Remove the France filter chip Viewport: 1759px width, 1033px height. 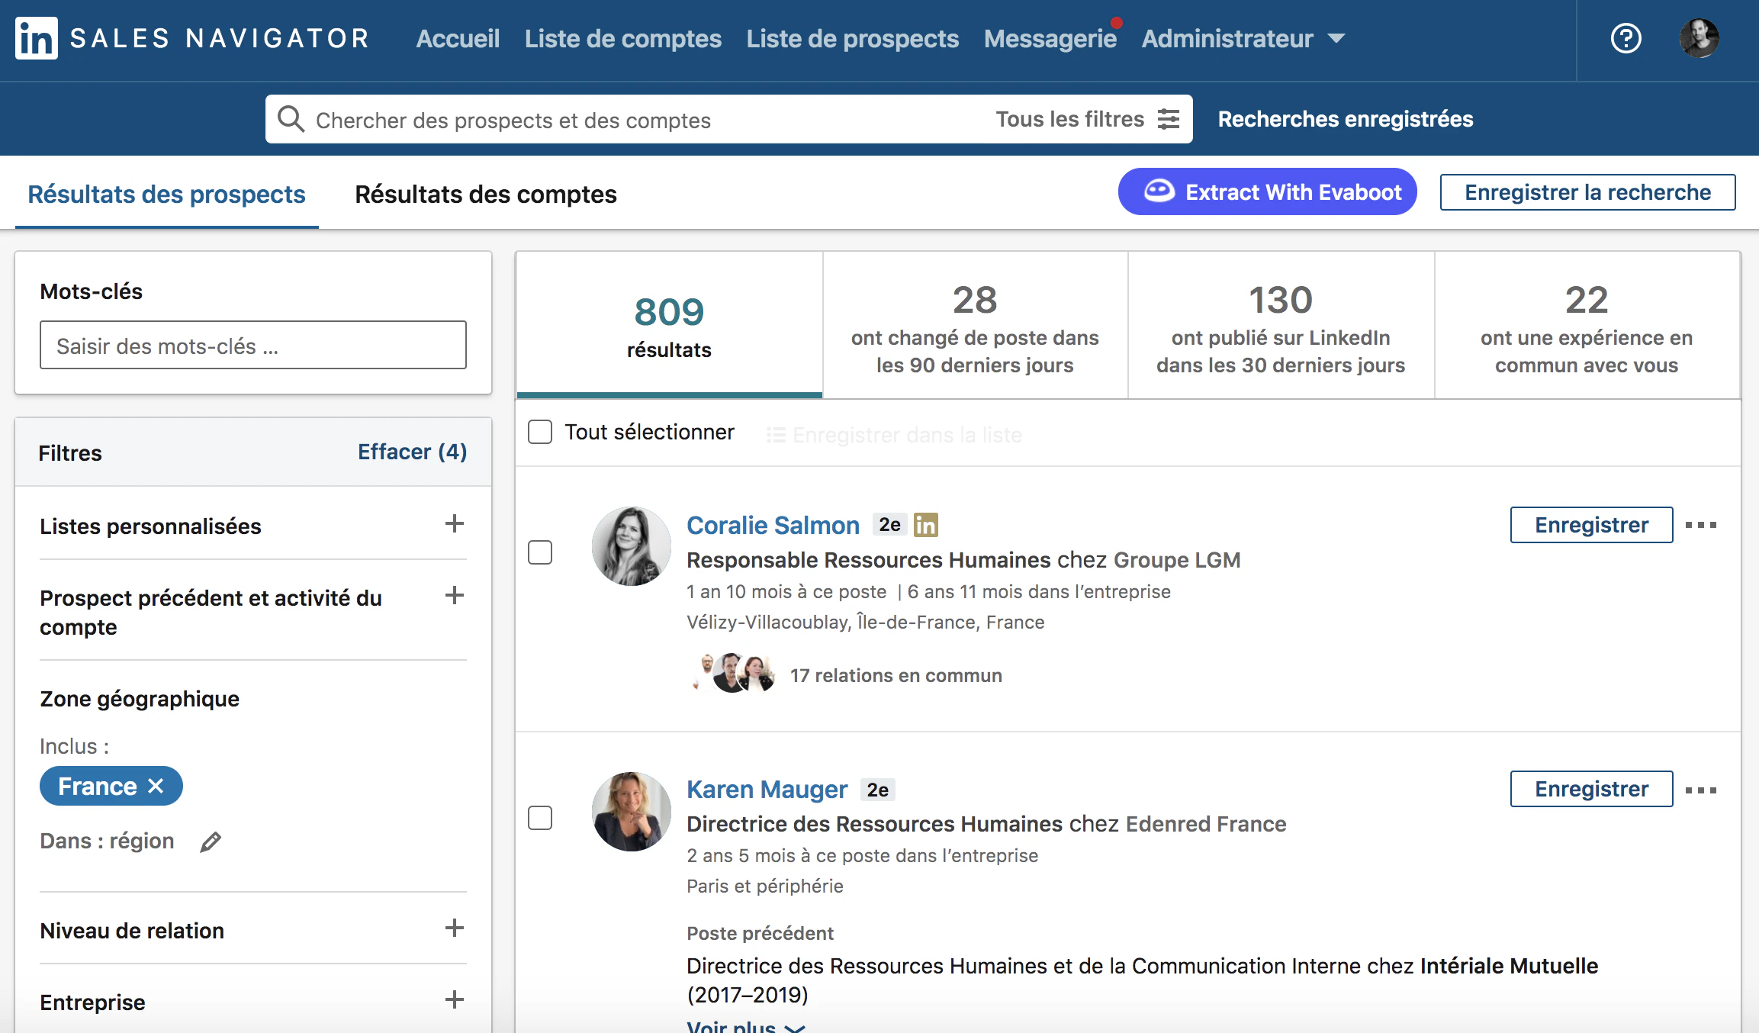(x=156, y=786)
